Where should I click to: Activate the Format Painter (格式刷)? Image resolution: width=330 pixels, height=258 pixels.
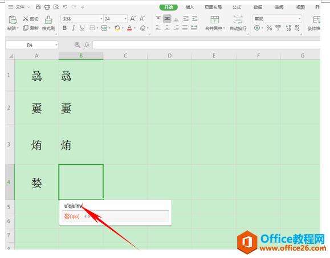48,23
